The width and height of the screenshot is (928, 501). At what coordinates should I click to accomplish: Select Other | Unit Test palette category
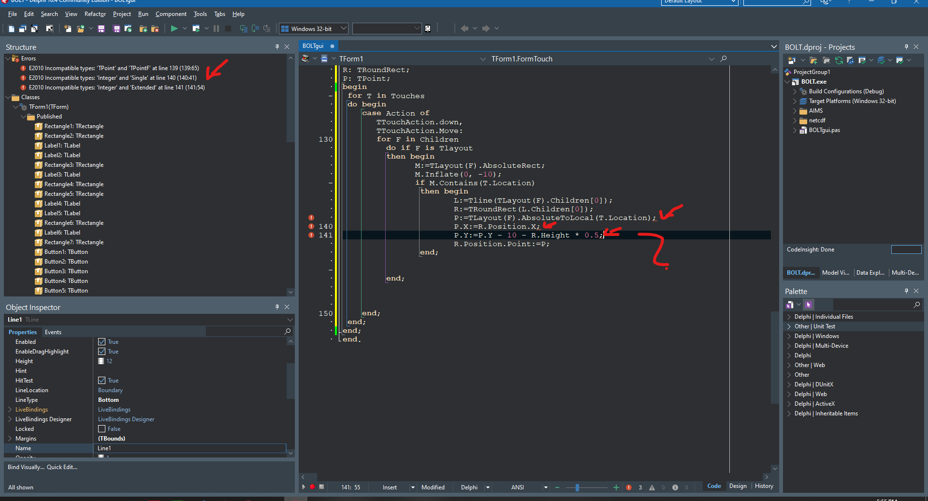[x=814, y=326]
